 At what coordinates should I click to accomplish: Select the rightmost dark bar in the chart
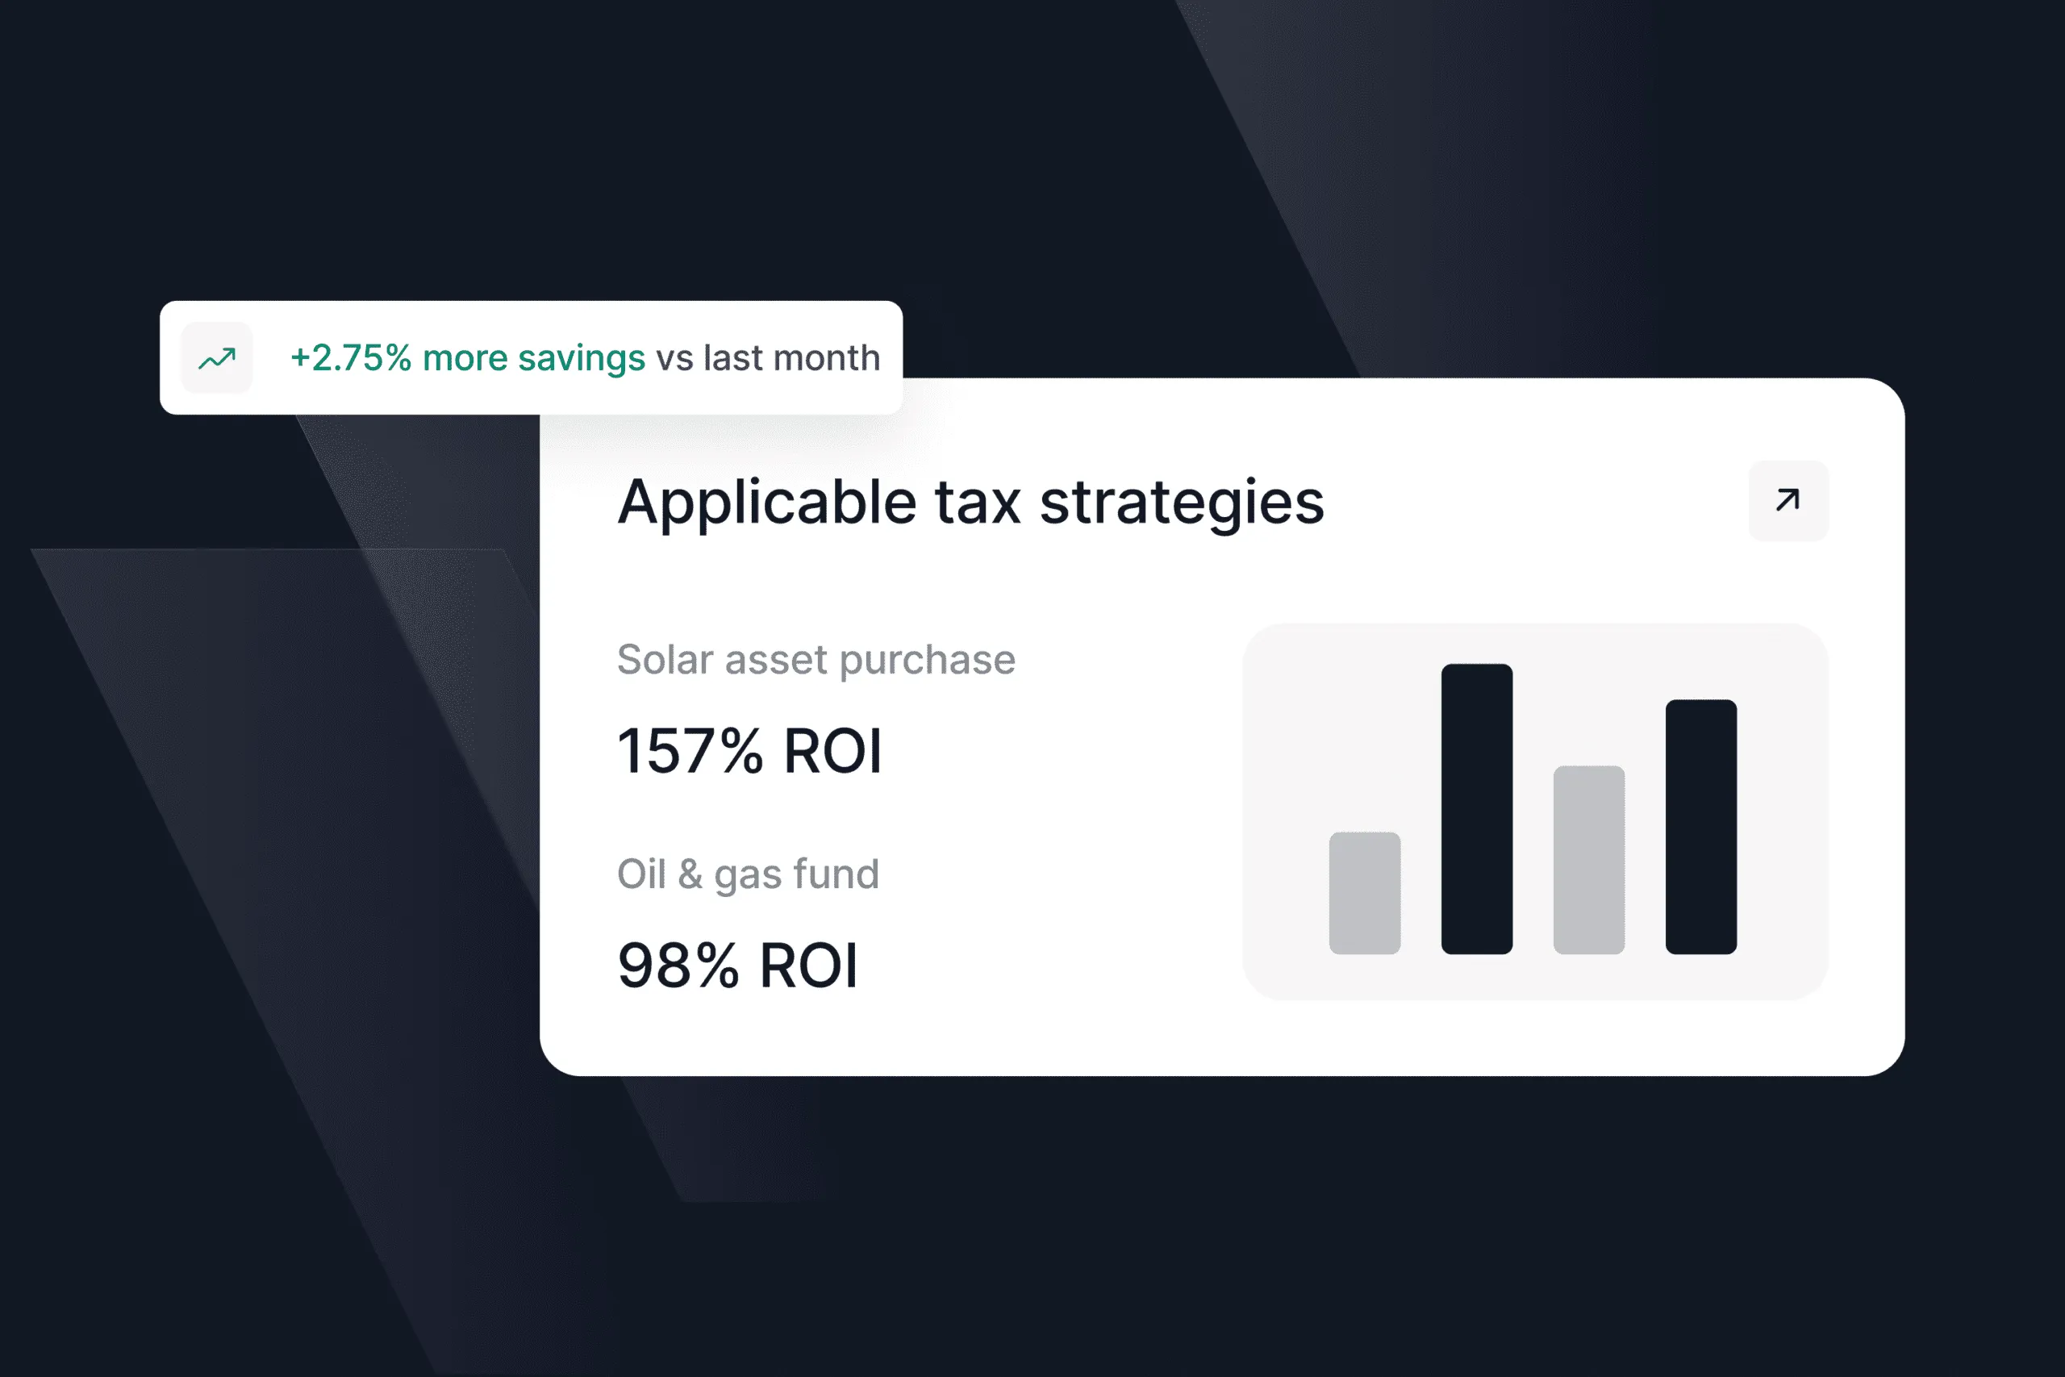click(1700, 826)
